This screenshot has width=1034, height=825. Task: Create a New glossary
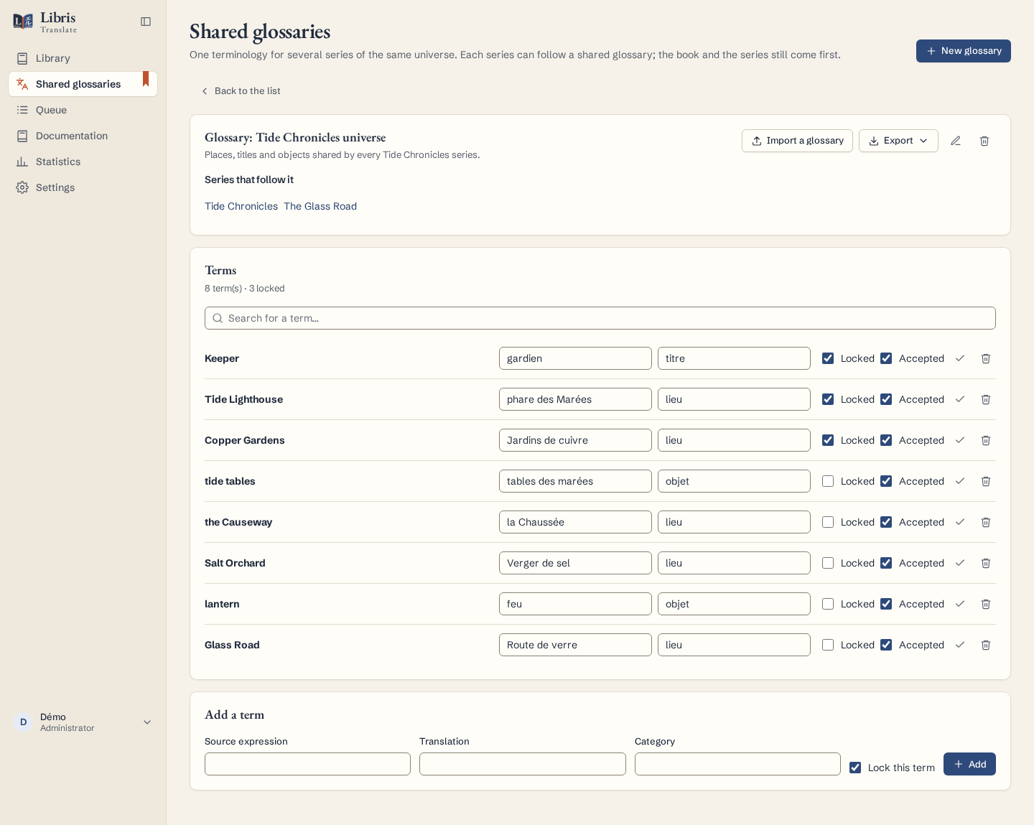(964, 51)
